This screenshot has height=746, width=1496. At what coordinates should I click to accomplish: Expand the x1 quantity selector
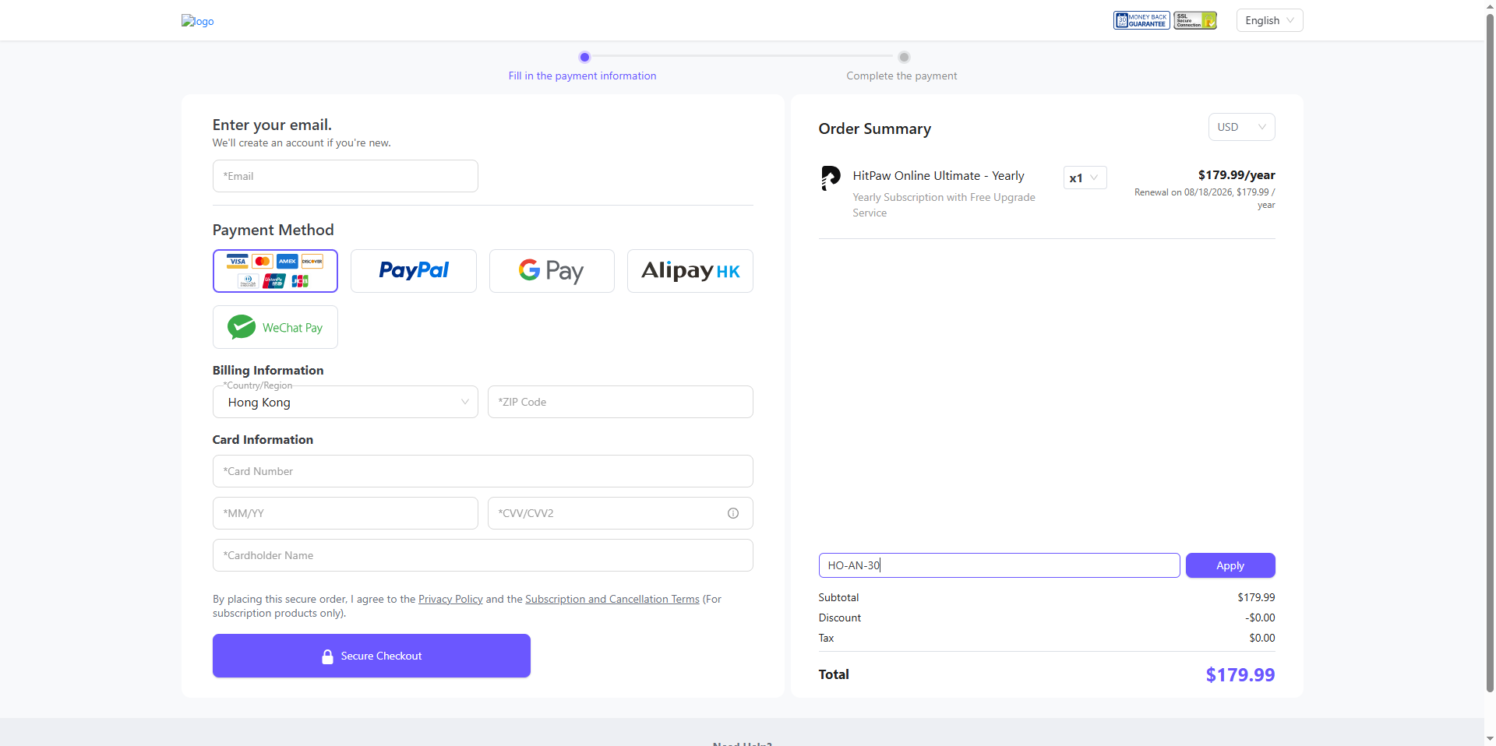point(1085,178)
